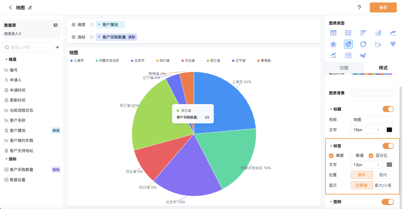
Task: Open the black title text color swatch
Action: [x=389, y=130]
